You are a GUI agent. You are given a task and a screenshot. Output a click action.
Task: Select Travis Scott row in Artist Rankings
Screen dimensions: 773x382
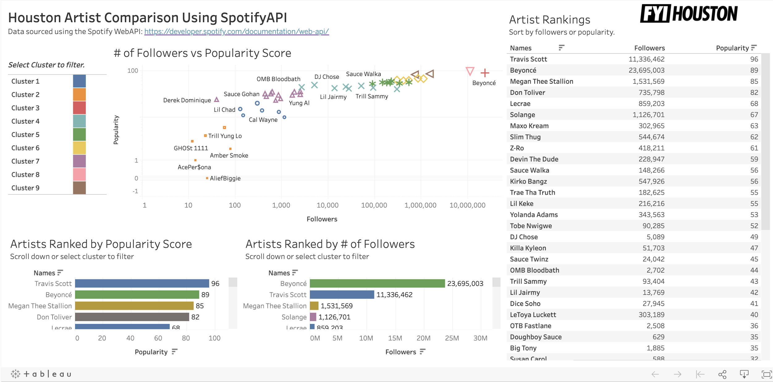point(634,59)
